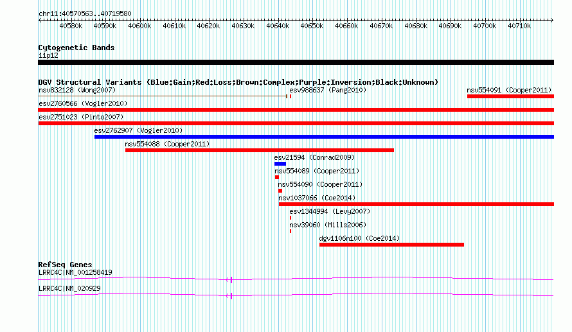
Task: Click the right arrow end of ruler
Action: point(552,21)
